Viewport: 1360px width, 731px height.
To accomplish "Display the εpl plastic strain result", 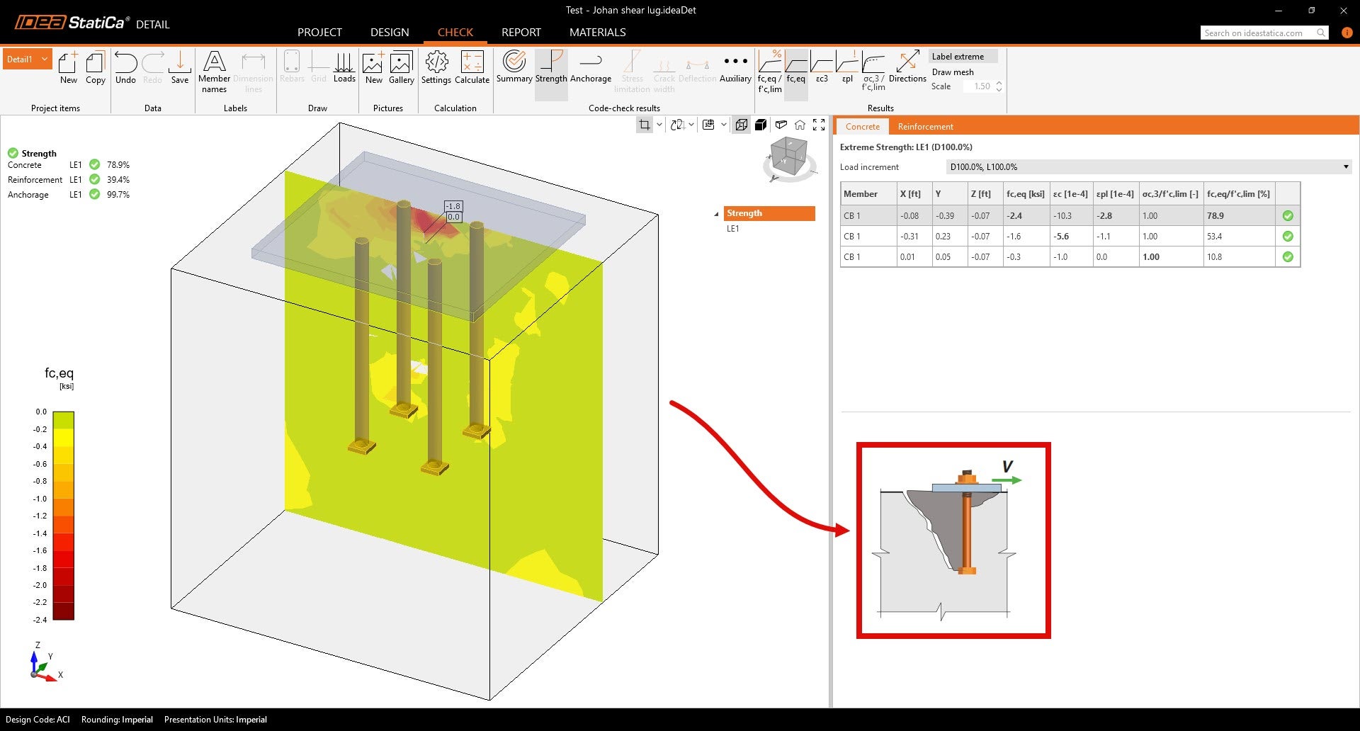I will pos(847,68).
